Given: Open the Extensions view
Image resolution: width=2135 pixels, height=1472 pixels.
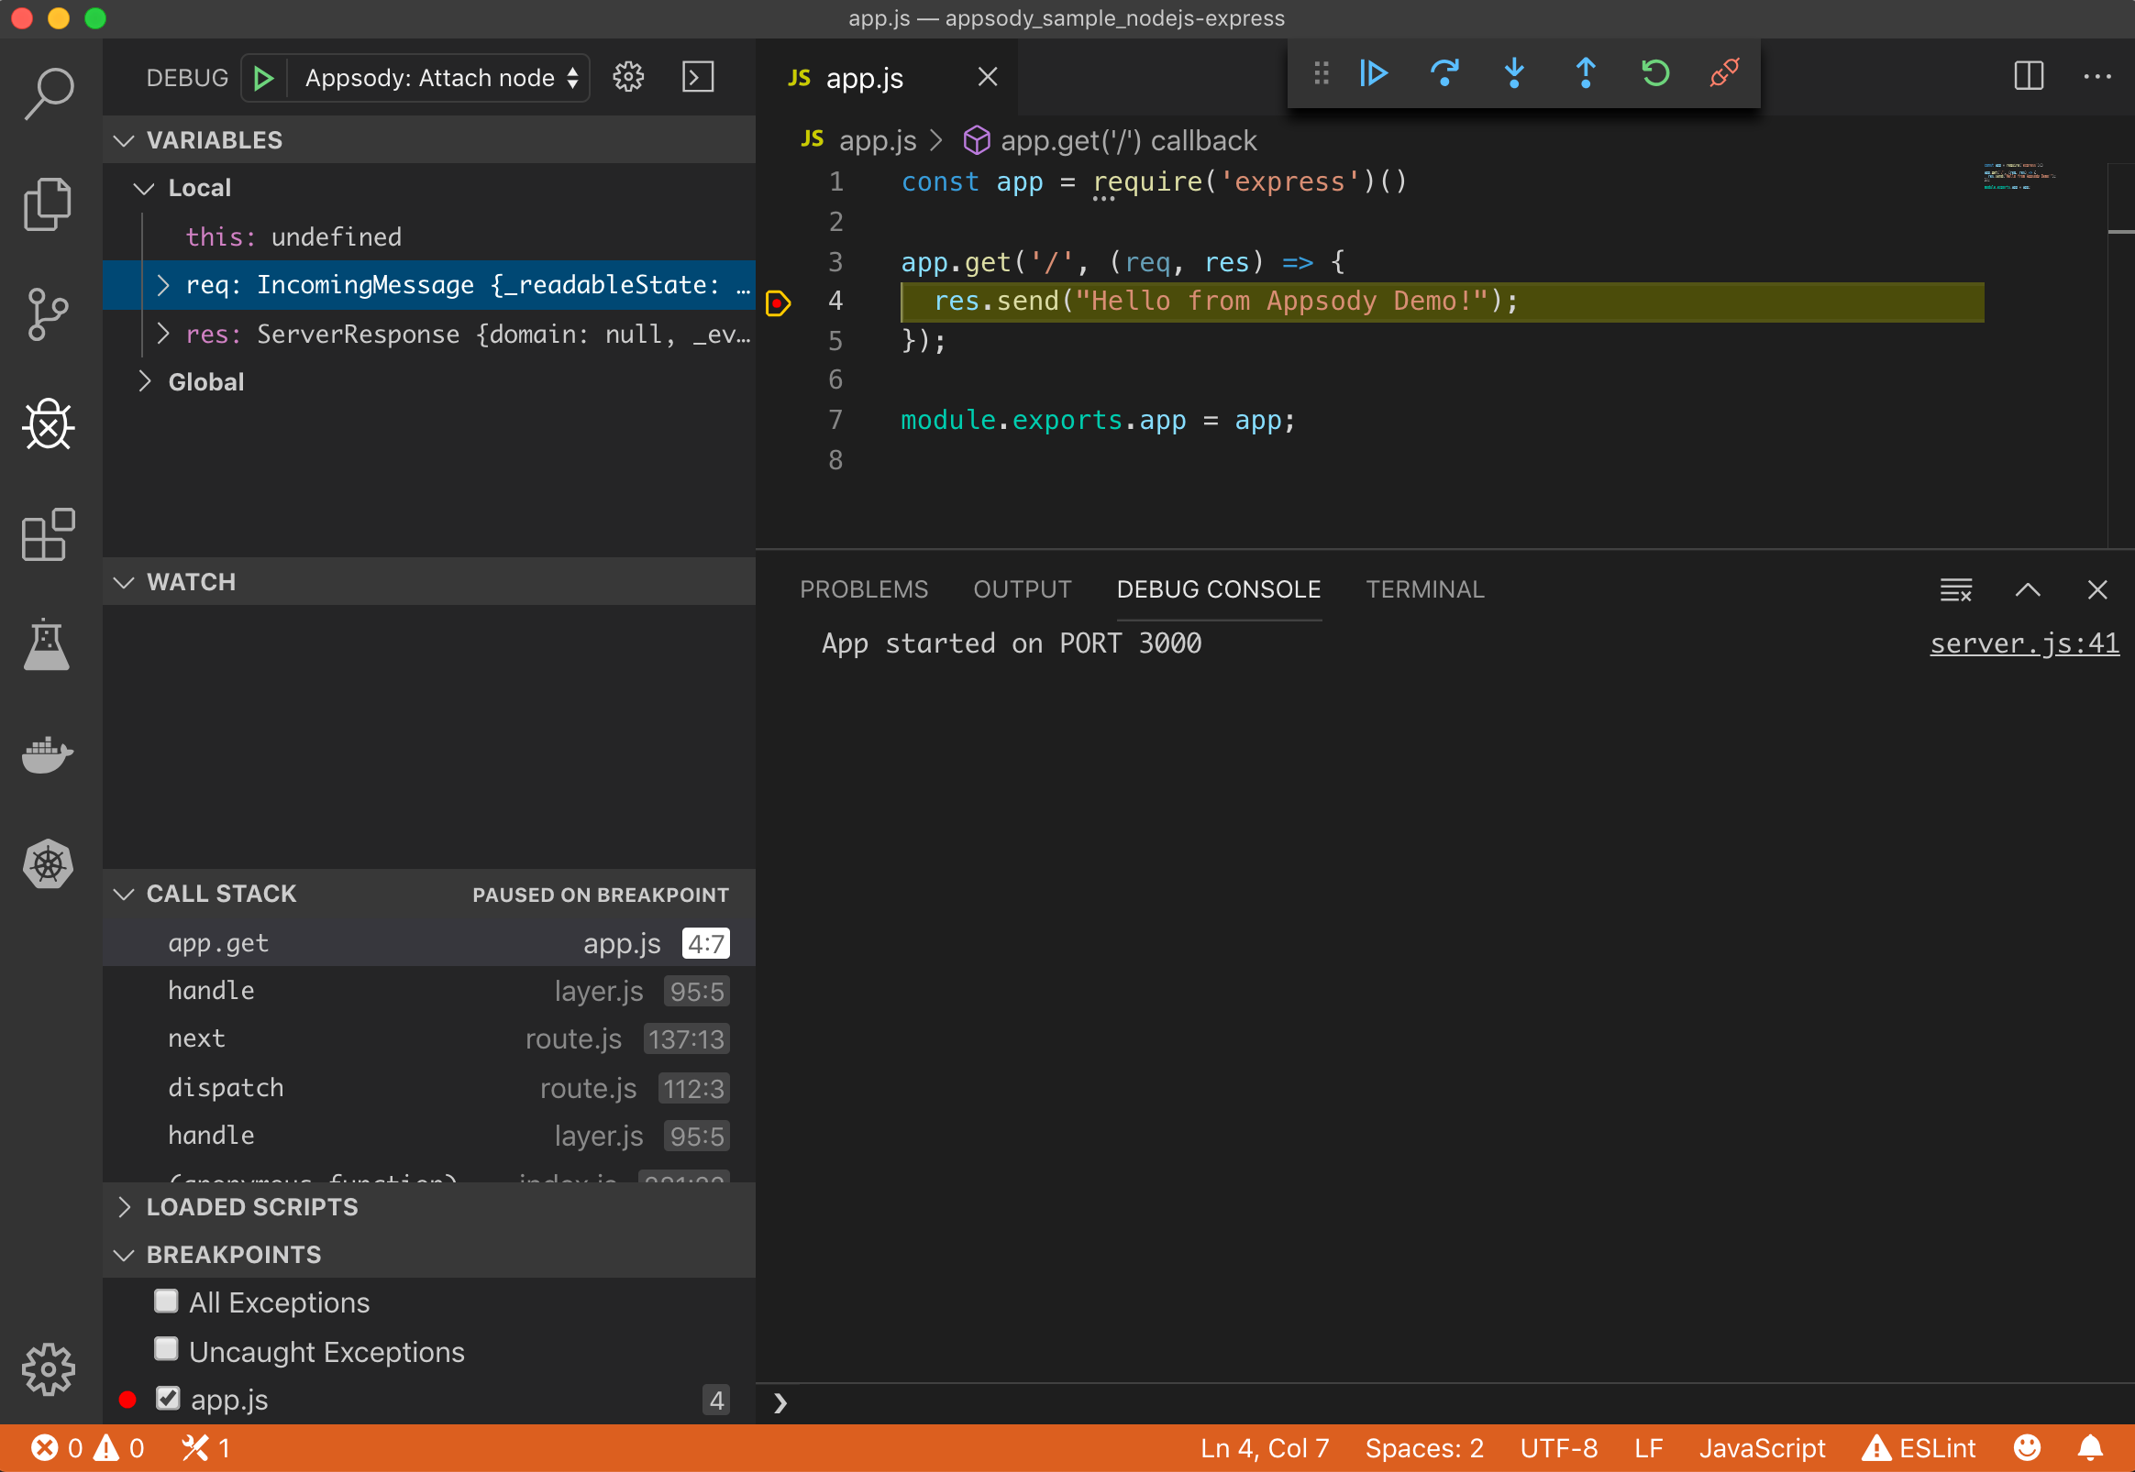Looking at the screenshot, I should (49, 534).
